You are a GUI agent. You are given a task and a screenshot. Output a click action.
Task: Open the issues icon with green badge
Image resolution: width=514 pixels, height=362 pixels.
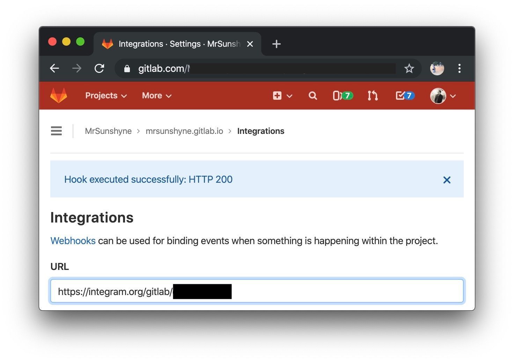click(343, 96)
